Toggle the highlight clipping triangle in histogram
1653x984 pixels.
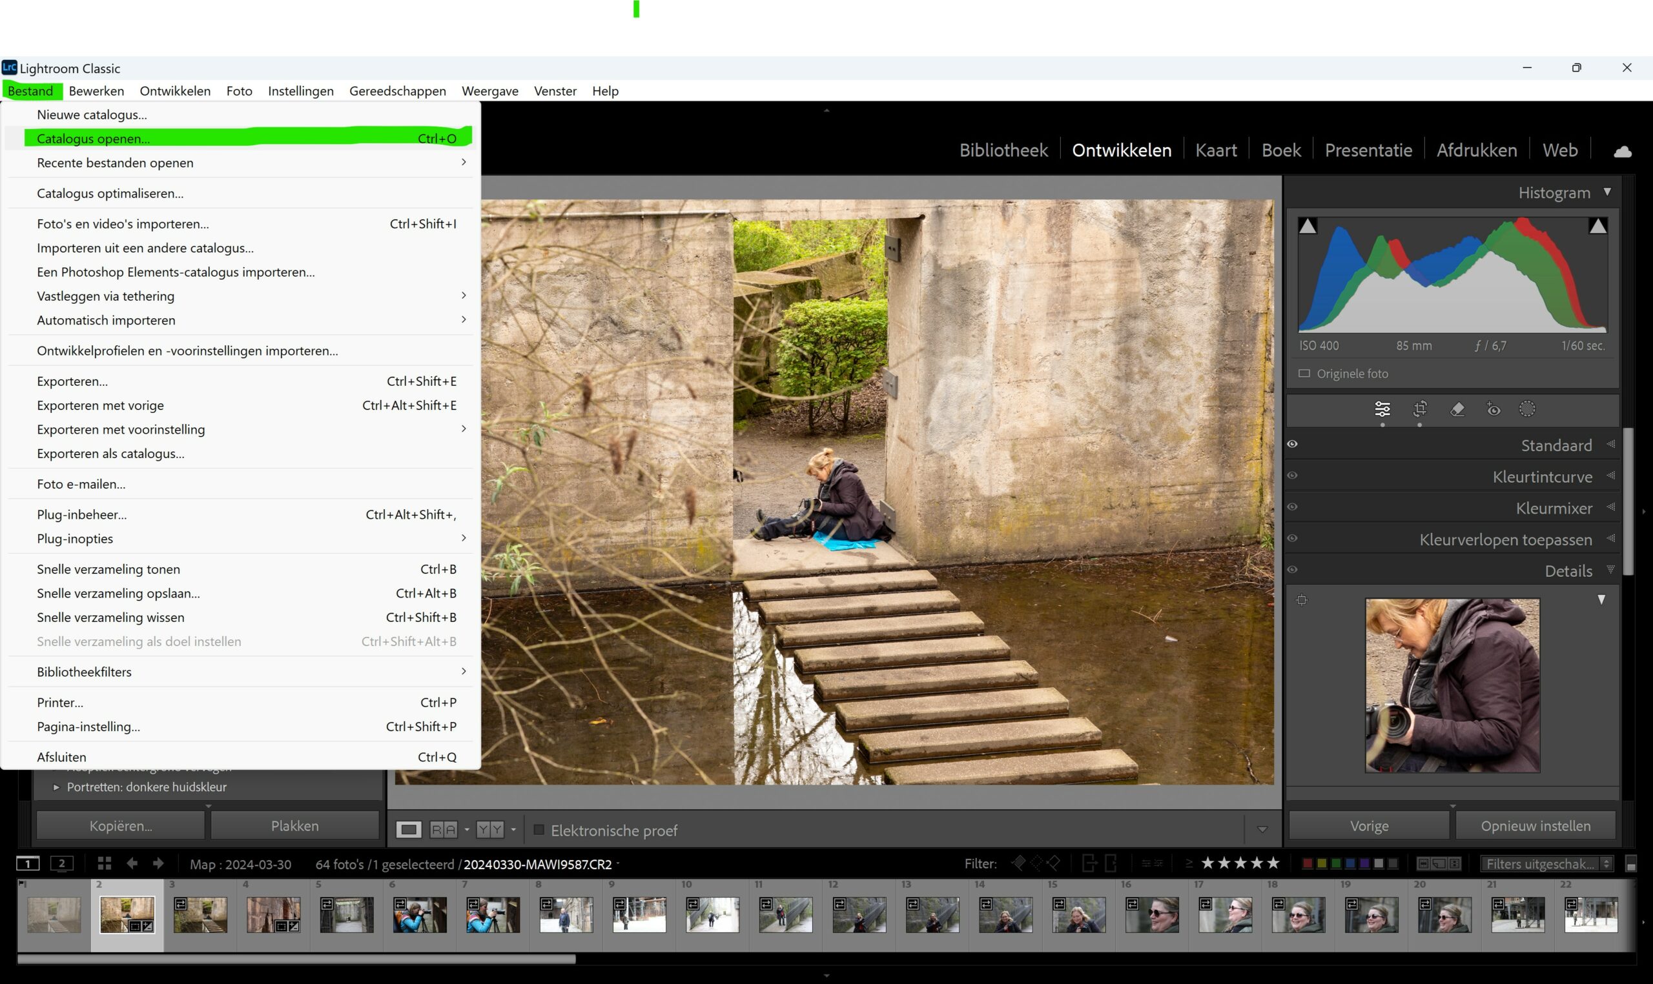point(1598,226)
